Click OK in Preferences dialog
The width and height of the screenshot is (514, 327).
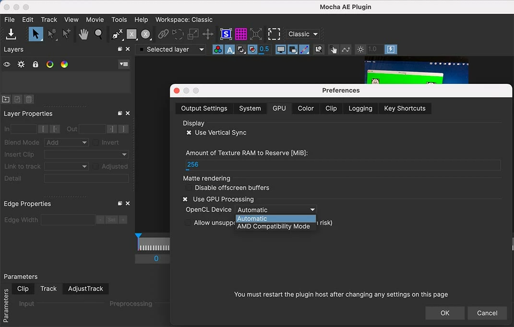[445, 313]
